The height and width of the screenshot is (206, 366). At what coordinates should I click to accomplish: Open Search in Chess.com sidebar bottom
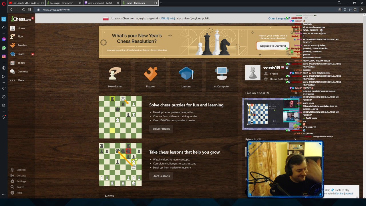pos(18,187)
